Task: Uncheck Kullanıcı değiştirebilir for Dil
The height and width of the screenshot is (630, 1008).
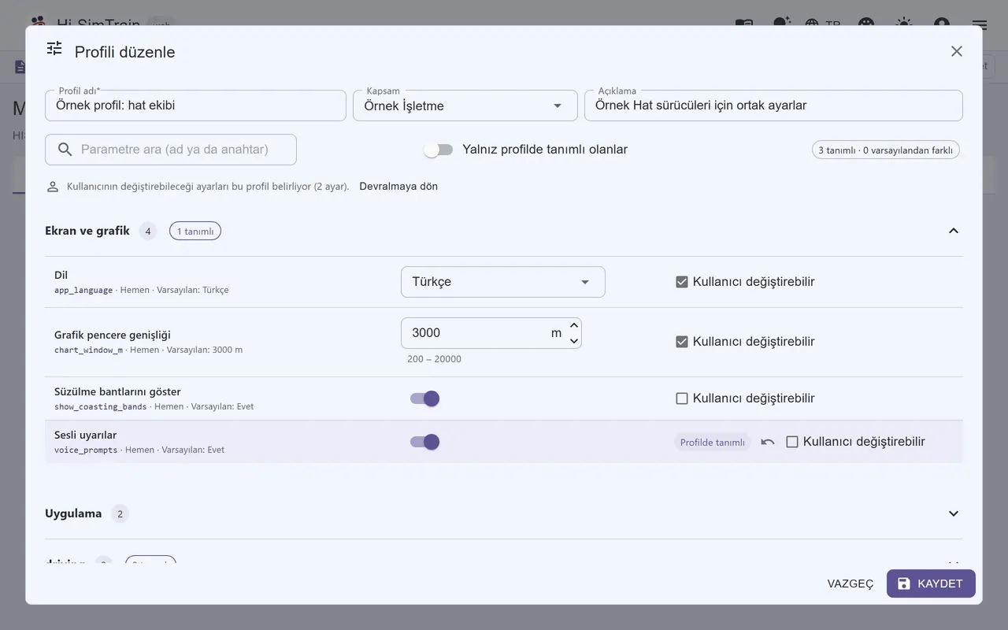Action: coord(682,282)
